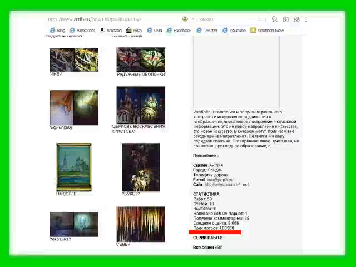The image size is (356, 267).
Task: Open the Aliexpress bookmark
Action: (x=82, y=31)
